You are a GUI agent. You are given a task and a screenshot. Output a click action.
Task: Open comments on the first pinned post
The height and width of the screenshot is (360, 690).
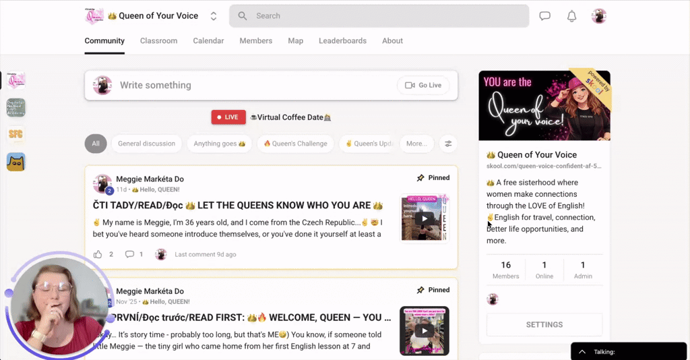pos(129,254)
